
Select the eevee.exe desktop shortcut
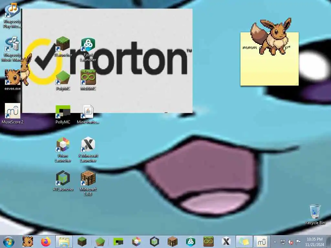tap(13, 80)
